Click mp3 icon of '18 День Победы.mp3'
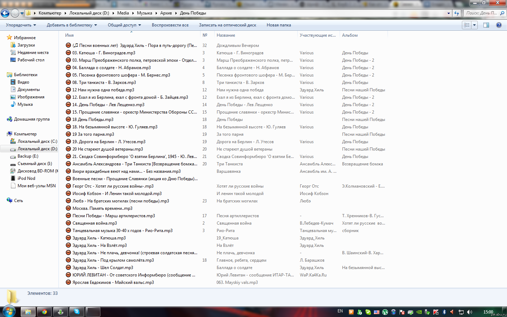 [x=68, y=120]
